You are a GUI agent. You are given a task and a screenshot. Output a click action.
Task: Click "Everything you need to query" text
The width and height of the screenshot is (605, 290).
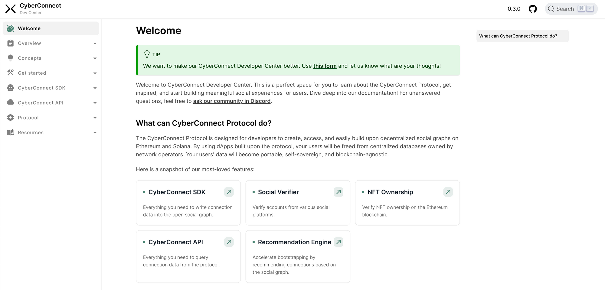point(175,257)
